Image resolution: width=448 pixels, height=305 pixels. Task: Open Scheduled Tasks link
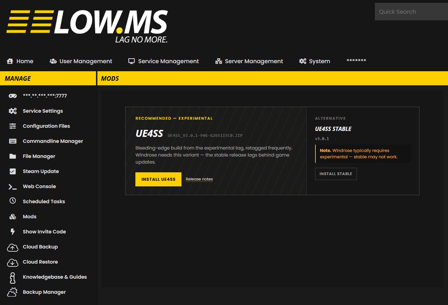(x=44, y=201)
